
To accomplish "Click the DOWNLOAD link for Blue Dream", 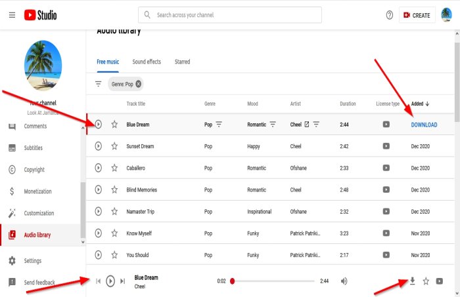I will tap(424, 125).
